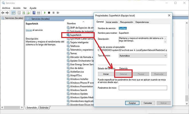Click the Export list toolbar icon

tap(28, 13)
